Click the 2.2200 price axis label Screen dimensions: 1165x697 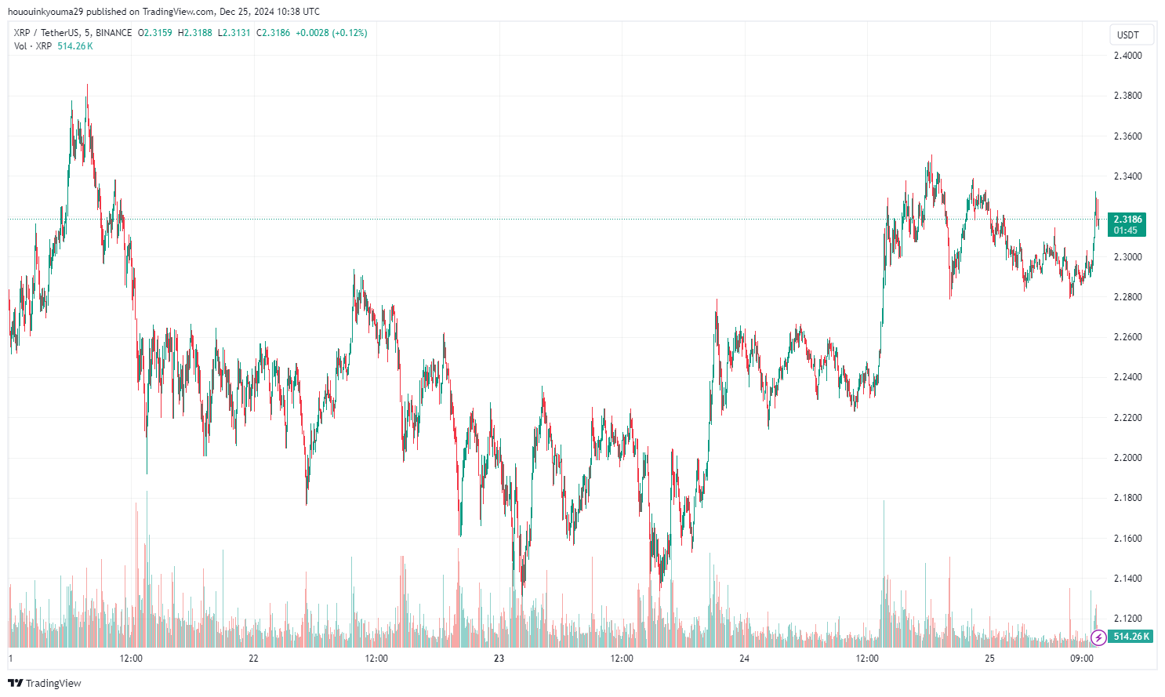coord(1127,418)
